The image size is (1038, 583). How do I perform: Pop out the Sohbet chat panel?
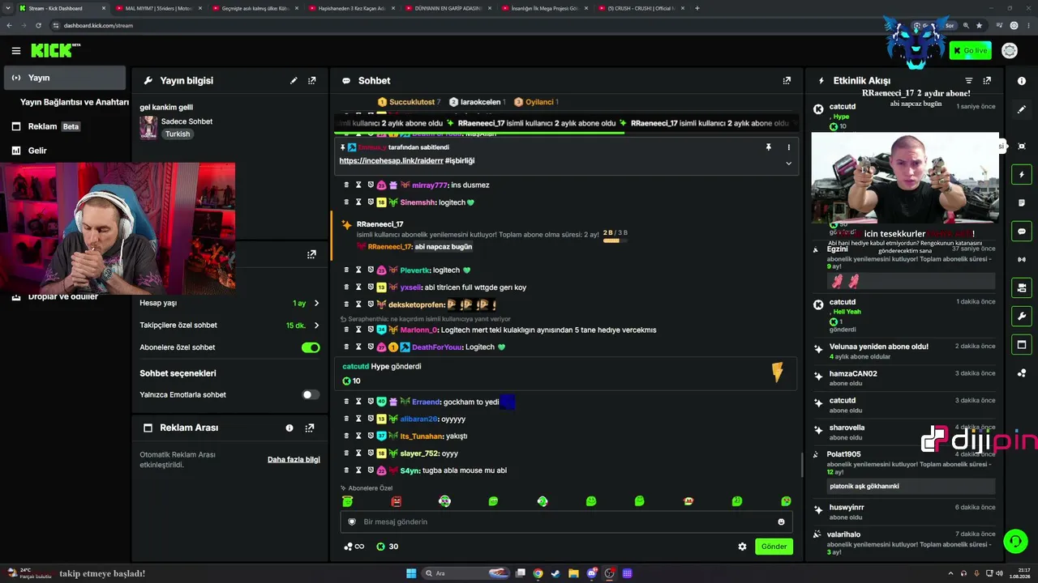(x=787, y=81)
